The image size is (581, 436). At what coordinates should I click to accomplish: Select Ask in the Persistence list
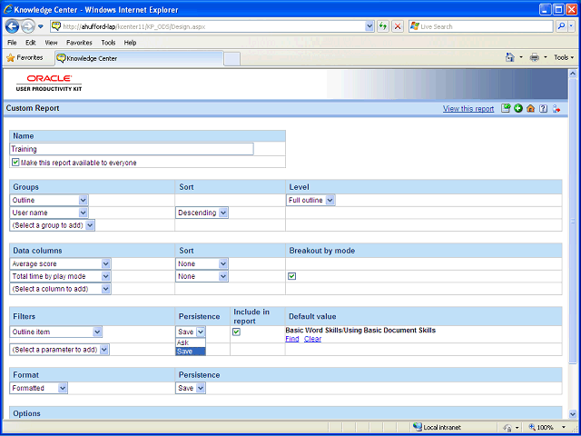(191, 342)
